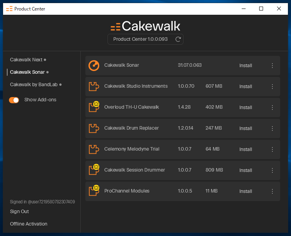Click the Sign Out link

pos(19,212)
